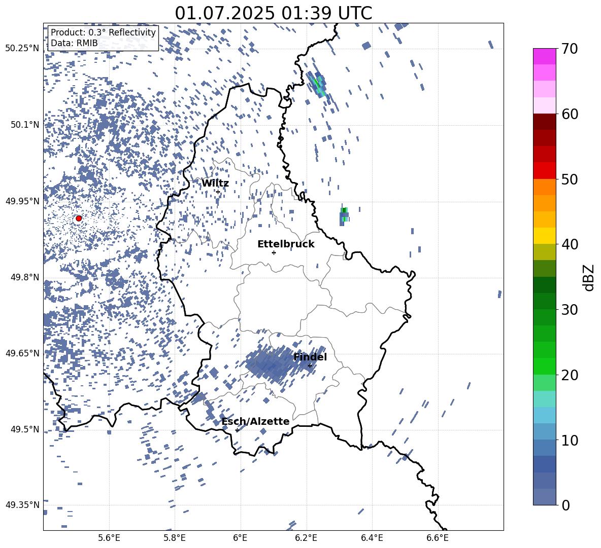Click the 20 tick on colorbar
601x548 pixels.
570,375
